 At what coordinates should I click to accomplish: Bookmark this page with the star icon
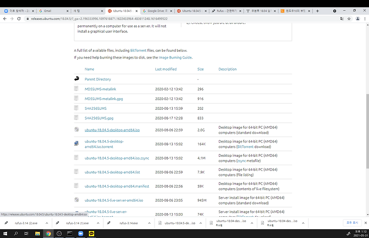pos(349,18)
